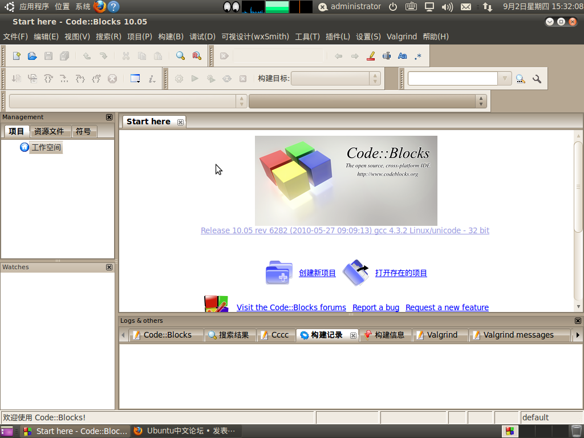Click the Paste toolbar icon
This screenshot has height=438, width=584.
pos(158,56)
